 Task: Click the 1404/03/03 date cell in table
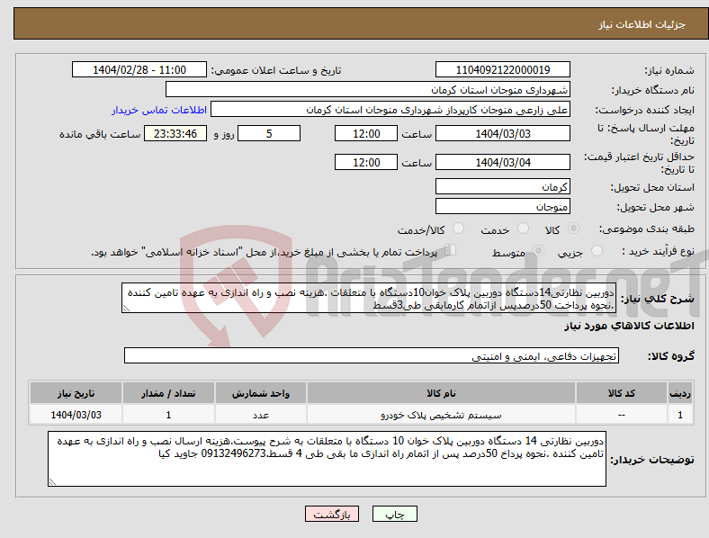[76, 415]
